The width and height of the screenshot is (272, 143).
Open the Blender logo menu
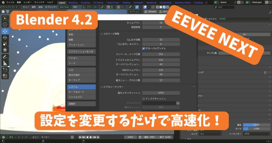click(x=3, y=2)
